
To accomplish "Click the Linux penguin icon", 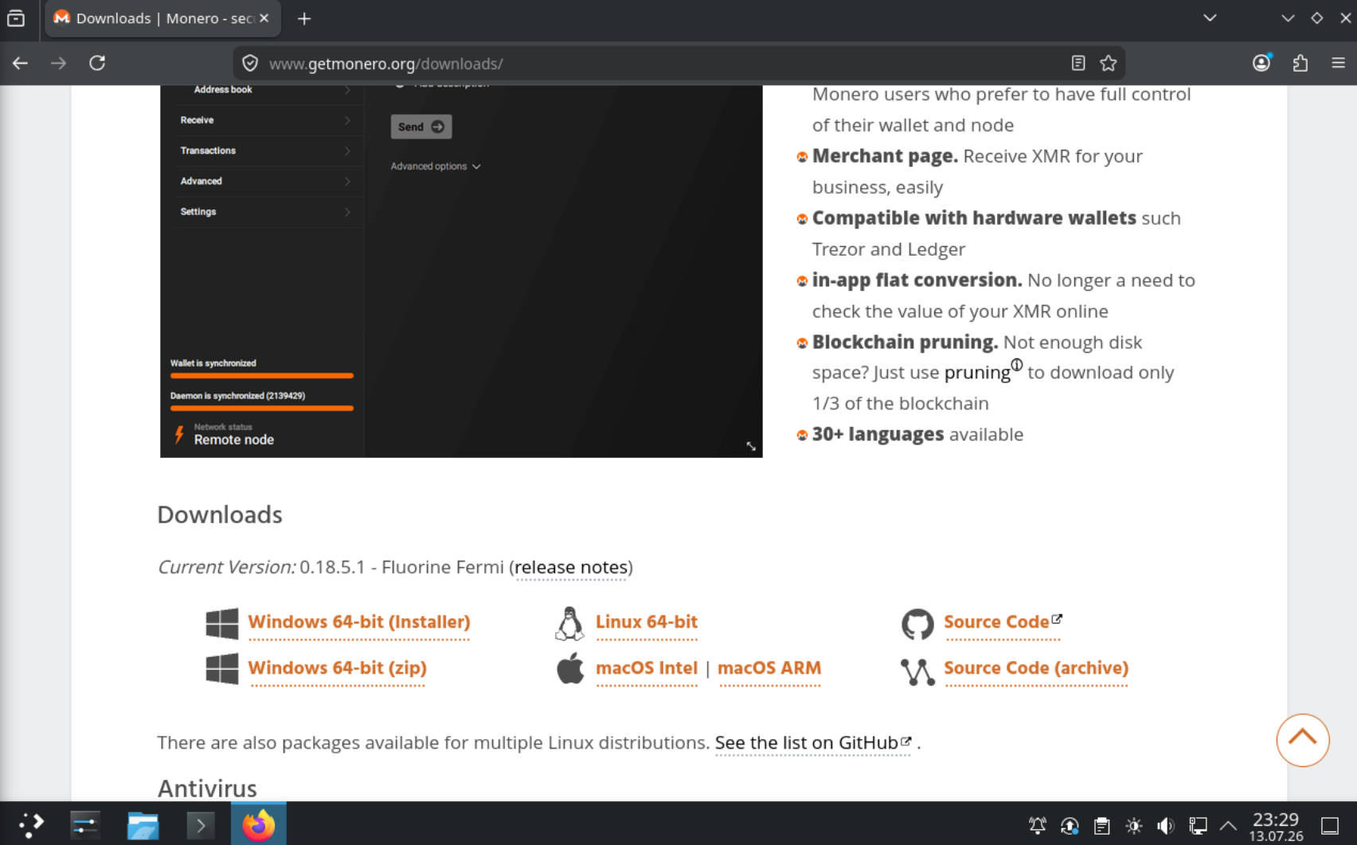I will 569,624.
